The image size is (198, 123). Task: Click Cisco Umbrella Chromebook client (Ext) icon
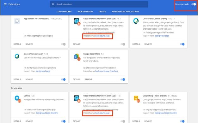pyautogui.click(x=77, y=21)
